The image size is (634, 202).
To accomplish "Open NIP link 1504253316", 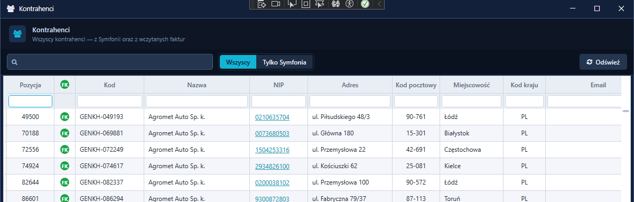I will (x=272, y=150).
